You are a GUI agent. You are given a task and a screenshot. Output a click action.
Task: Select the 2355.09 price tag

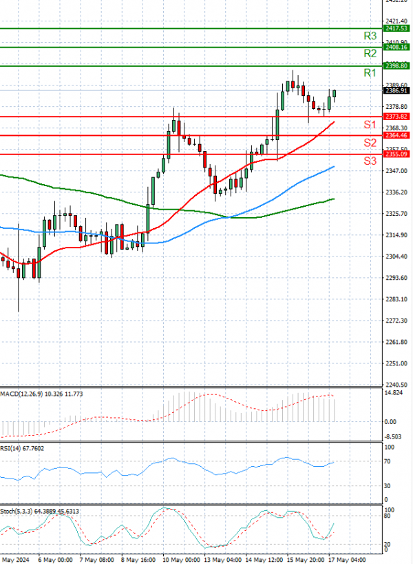coord(396,154)
